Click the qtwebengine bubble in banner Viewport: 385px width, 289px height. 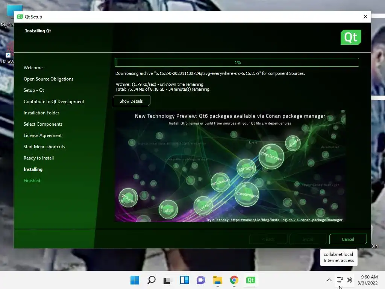(247, 195)
